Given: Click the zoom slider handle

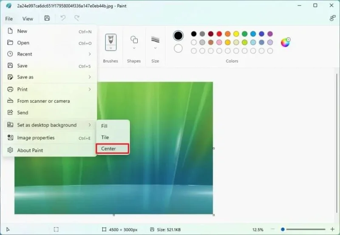Looking at the screenshot, I should (283, 229).
